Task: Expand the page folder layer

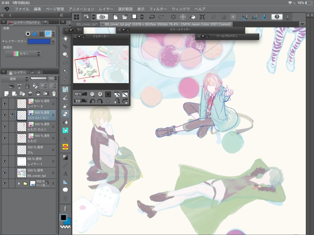Action: [18, 183]
